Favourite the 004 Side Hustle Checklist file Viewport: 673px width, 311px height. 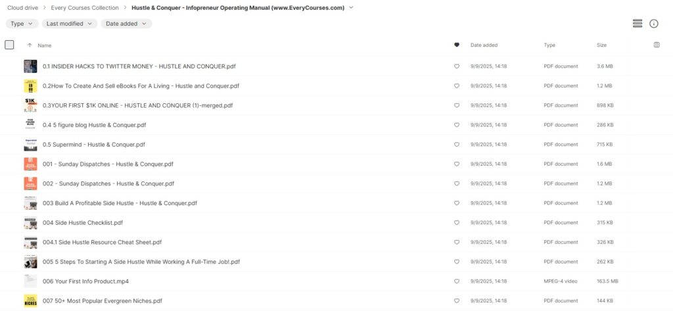(456, 222)
